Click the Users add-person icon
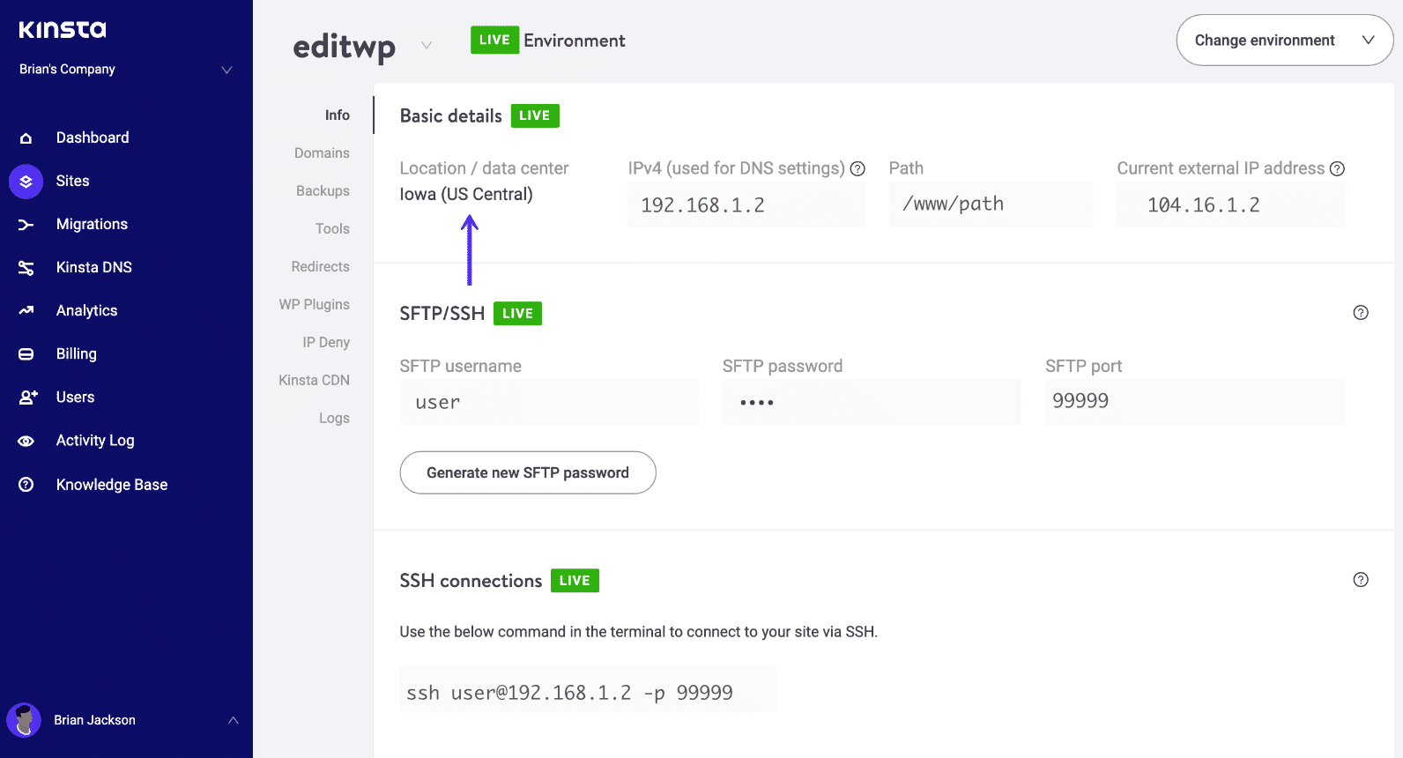This screenshot has height=758, width=1403. click(28, 398)
